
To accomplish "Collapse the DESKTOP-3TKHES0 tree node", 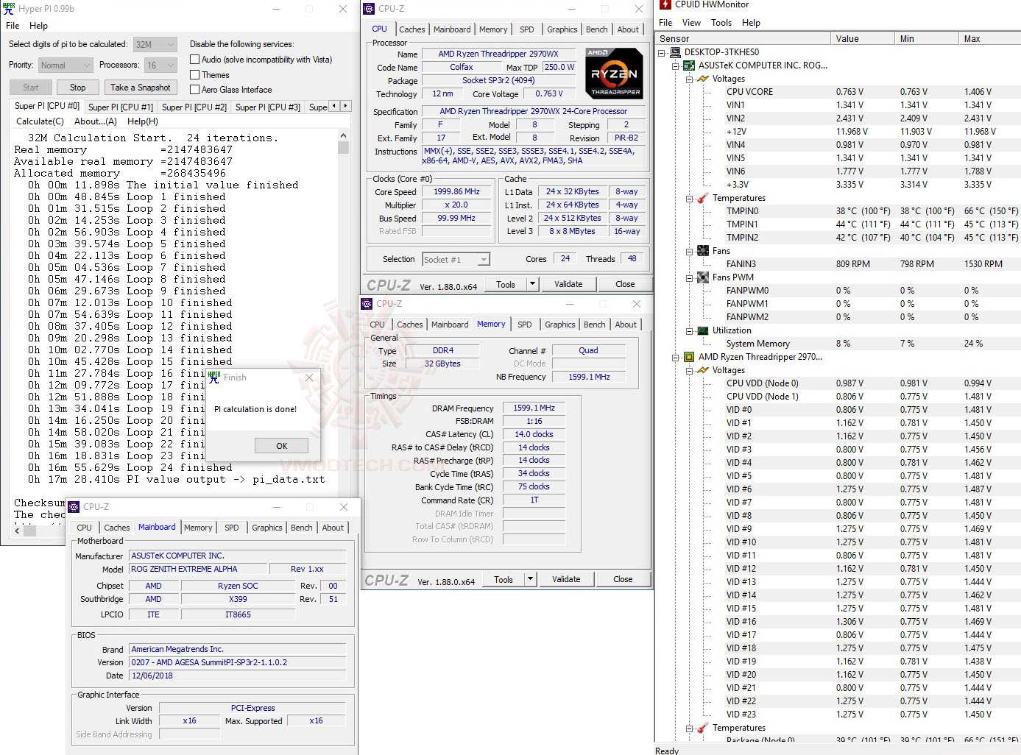I will [x=662, y=52].
